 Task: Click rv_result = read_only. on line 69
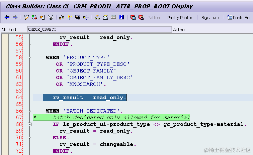[x=96, y=131]
